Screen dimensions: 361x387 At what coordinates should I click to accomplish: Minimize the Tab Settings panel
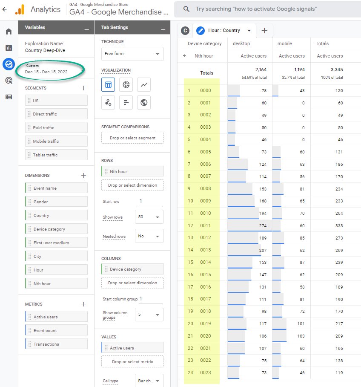coord(163,29)
